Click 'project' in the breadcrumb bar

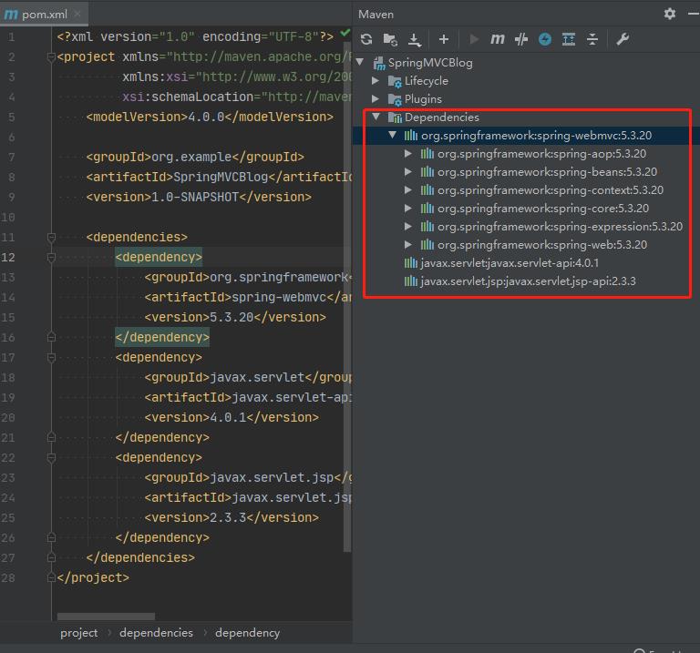[79, 632]
